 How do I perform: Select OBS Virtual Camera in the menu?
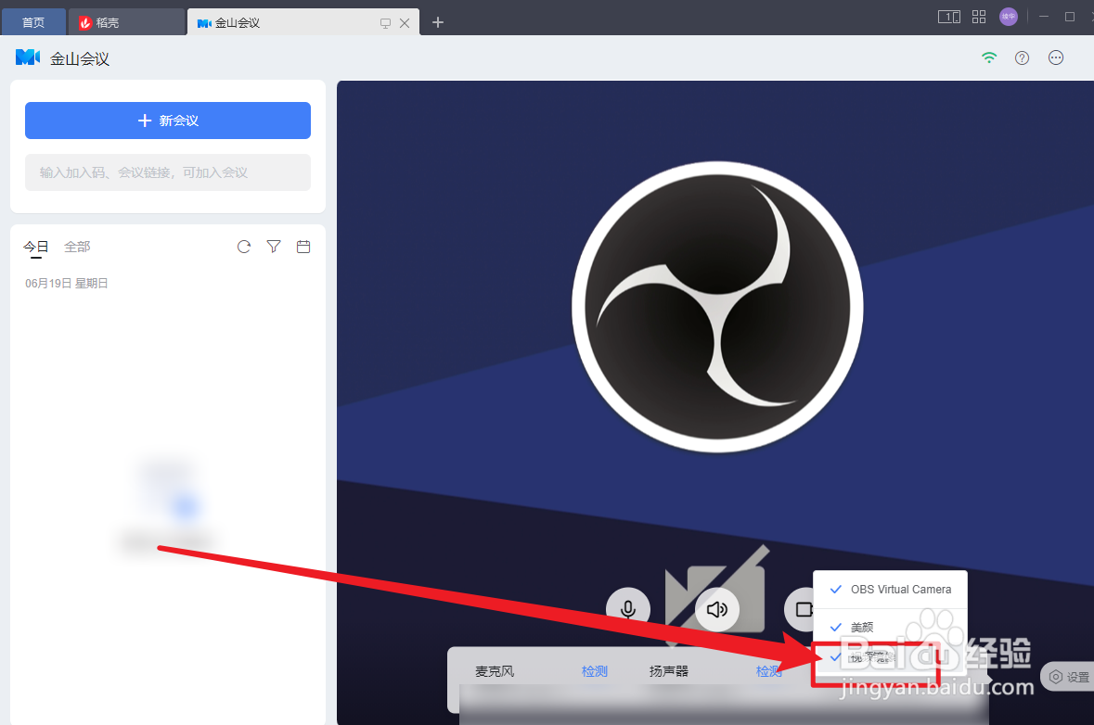coord(890,590)
